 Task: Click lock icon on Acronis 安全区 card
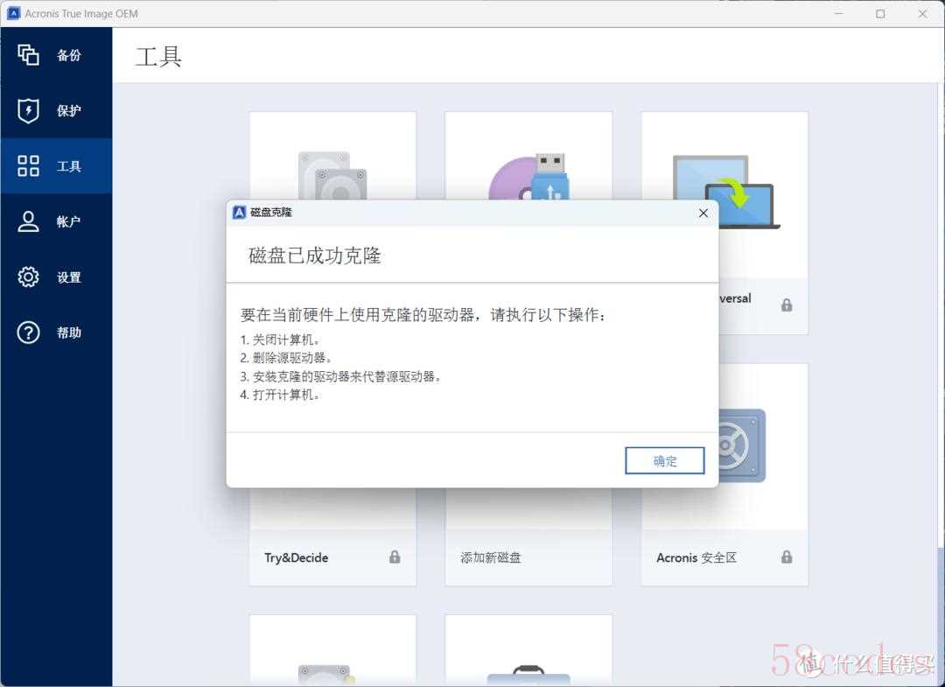click(x=787, y=557)
